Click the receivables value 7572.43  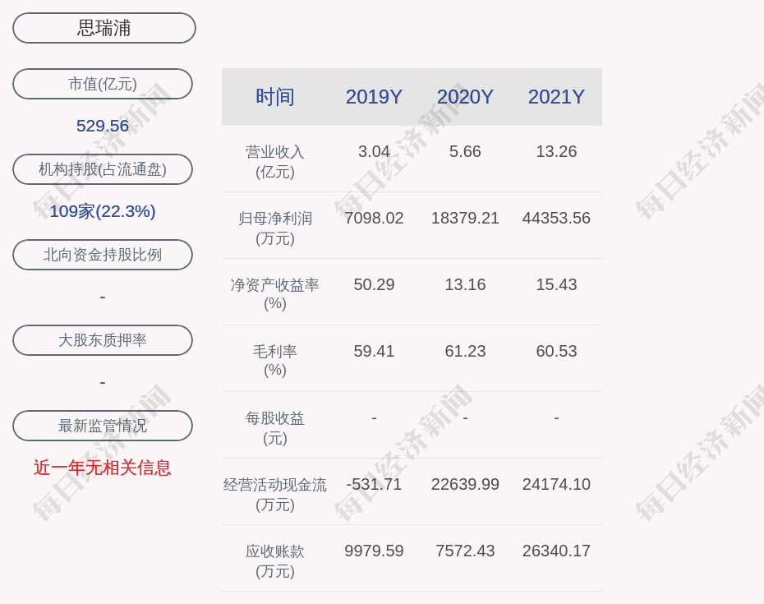click(465, 551)
